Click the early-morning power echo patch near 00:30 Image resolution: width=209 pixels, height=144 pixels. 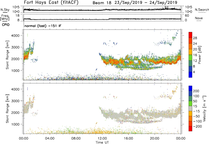(27, 56)
